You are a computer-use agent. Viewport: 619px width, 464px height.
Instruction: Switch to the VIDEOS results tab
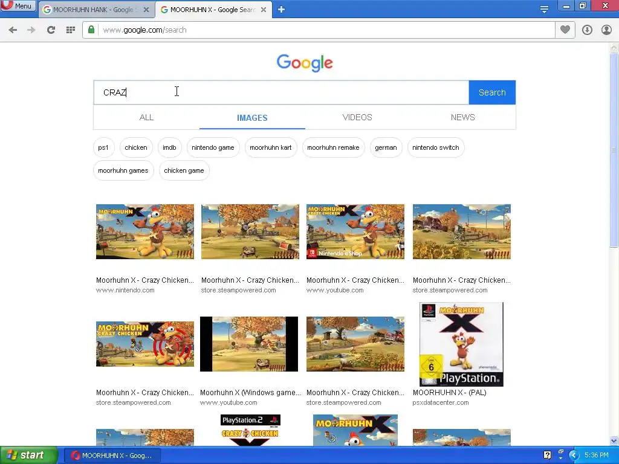tap(357, 117)
